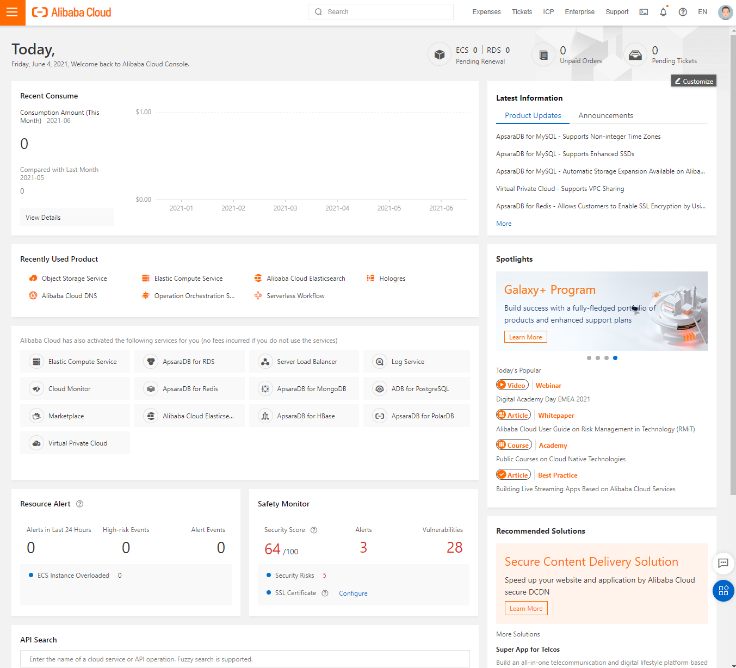Click More under Latest Information
The image size is (736, 668).
504,224
